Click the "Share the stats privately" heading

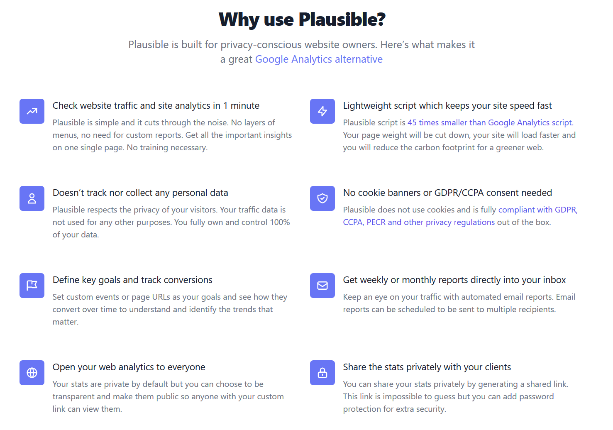pyautogui.click(x=427, y=367)
